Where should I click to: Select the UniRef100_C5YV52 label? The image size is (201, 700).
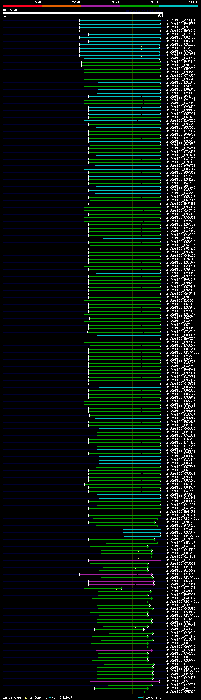coord(180,69)
